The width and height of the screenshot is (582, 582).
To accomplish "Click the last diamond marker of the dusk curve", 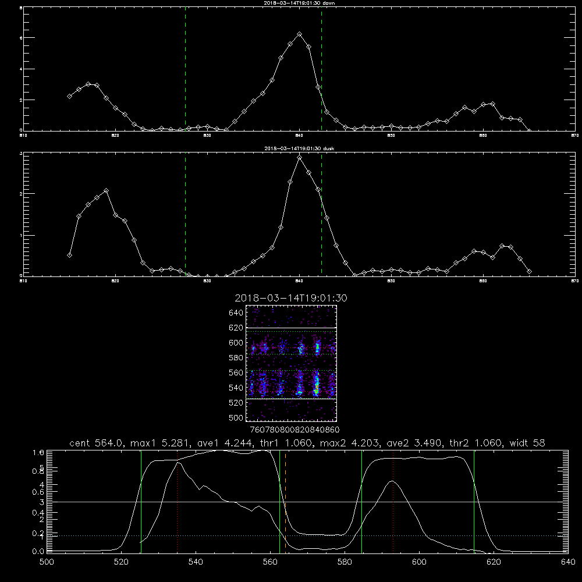I will point(529,272).
